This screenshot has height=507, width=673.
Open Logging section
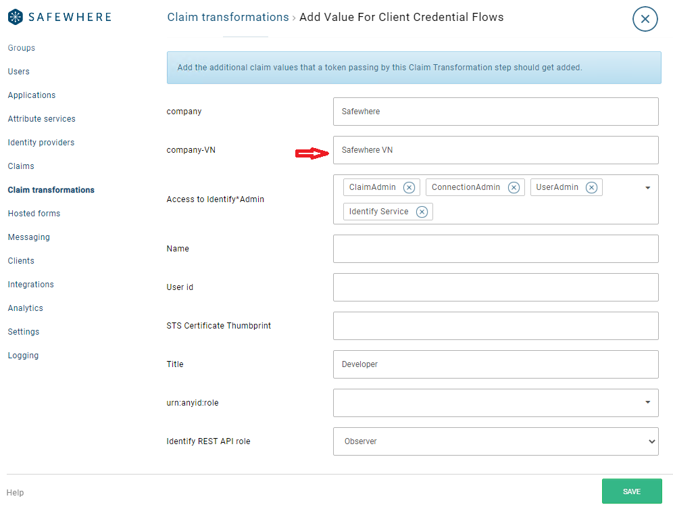(23, 355)
